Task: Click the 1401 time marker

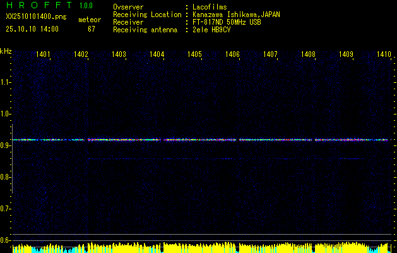Action: [x=44, y=55]
